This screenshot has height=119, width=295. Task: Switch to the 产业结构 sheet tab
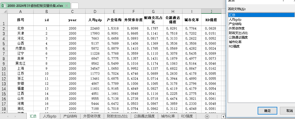coord(70,116)
